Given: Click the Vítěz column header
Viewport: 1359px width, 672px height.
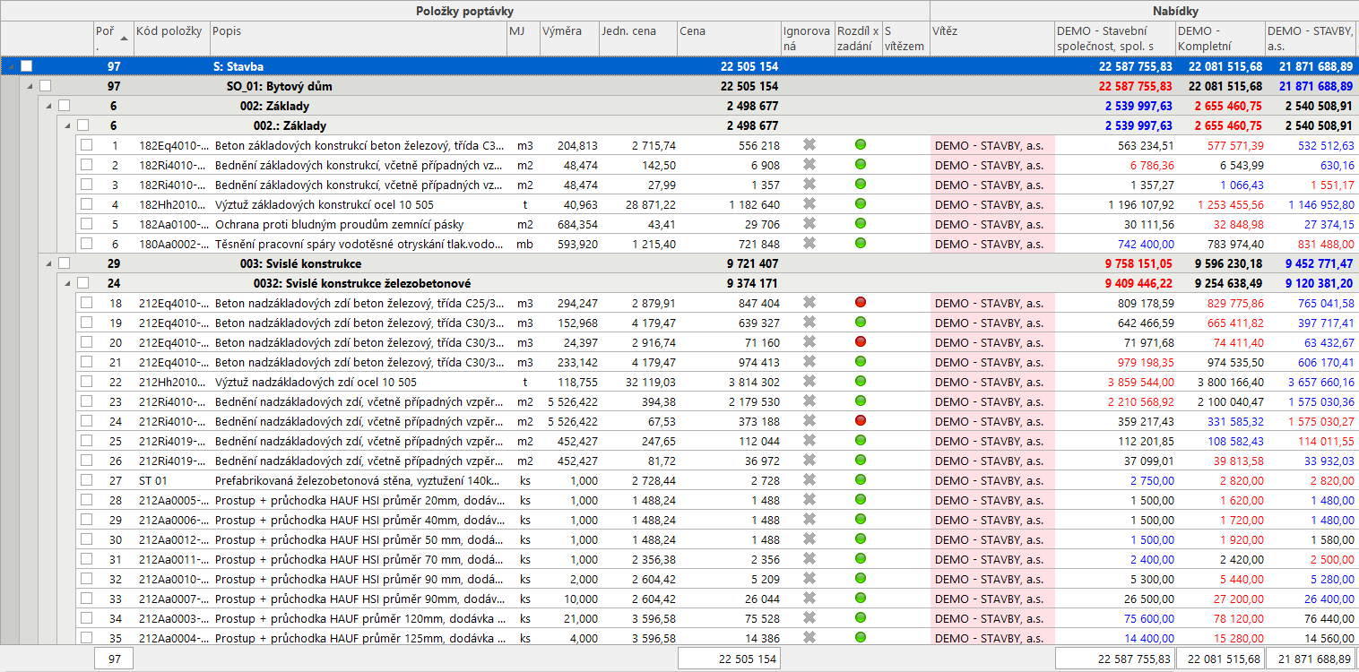Looking at the screenshot, I should 992,38.
